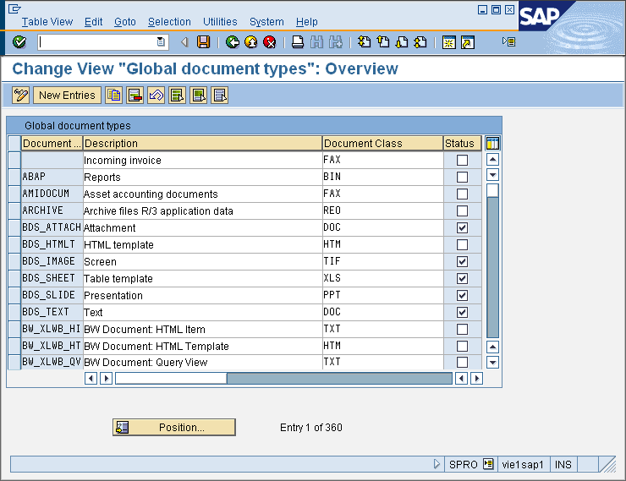626x481 pixels.
Task: Open the Utilities menu
Action: point(220,22)
